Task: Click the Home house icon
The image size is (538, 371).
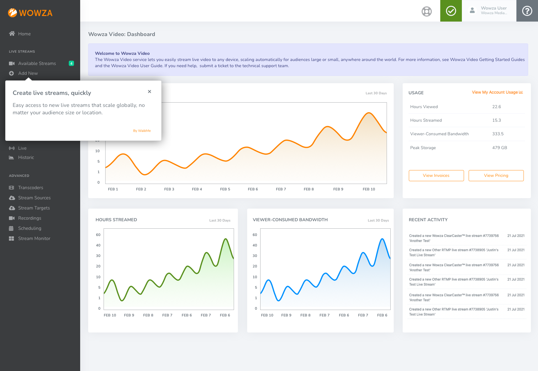Action: [x=12, y=34]
